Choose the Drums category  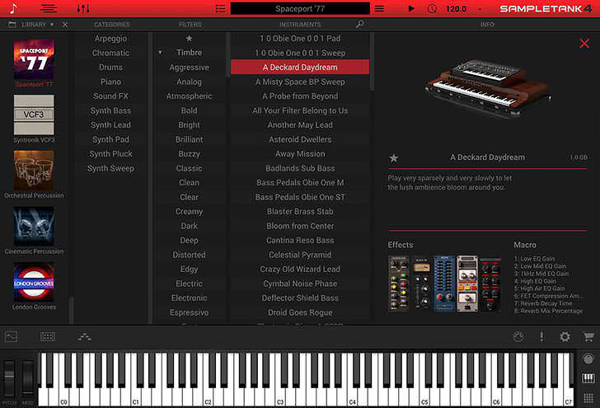pos(110,68)
